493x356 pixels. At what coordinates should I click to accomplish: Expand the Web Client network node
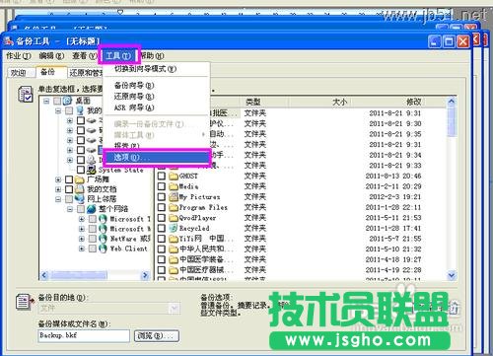click(x=82, y=249)
